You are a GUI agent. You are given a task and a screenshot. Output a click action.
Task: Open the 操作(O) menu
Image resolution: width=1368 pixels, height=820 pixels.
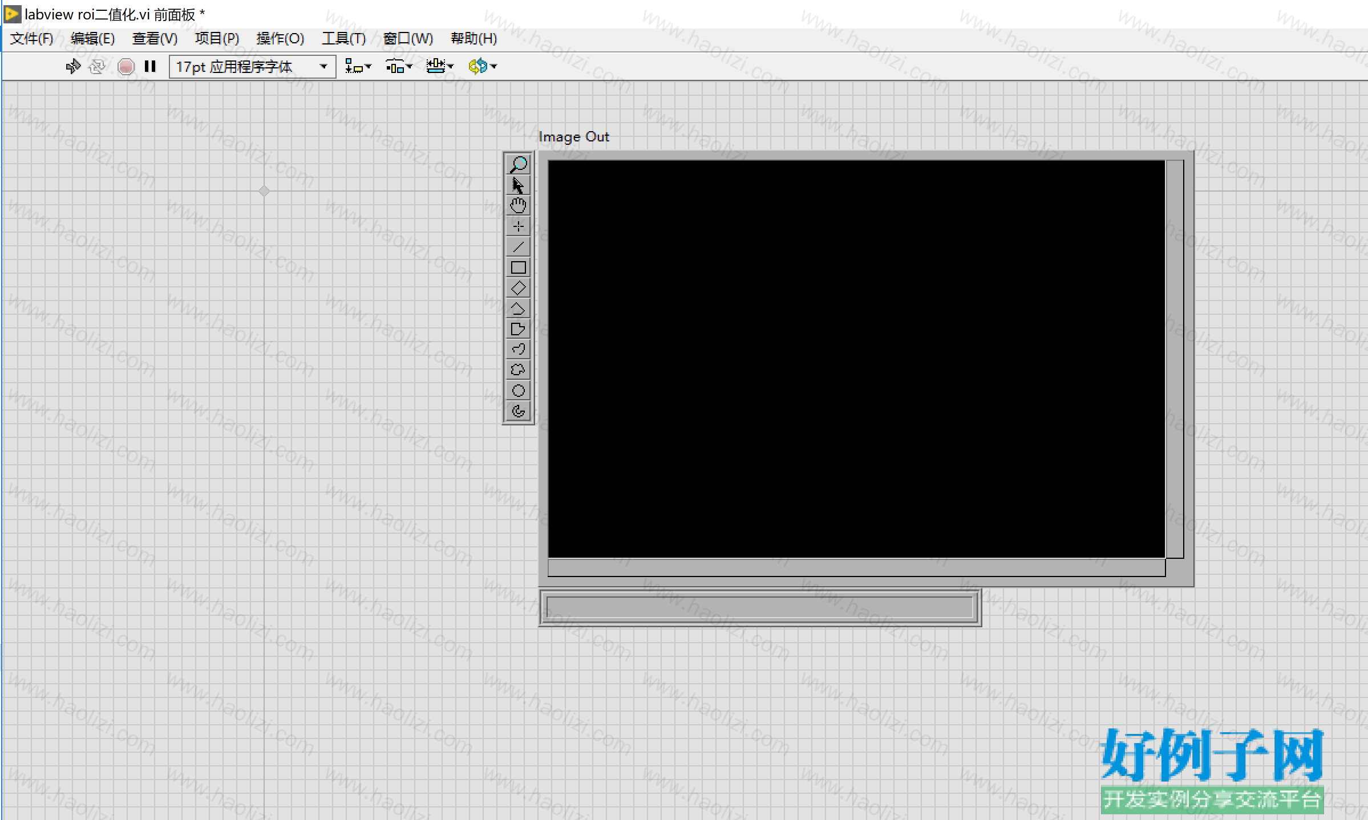(280, 39)
